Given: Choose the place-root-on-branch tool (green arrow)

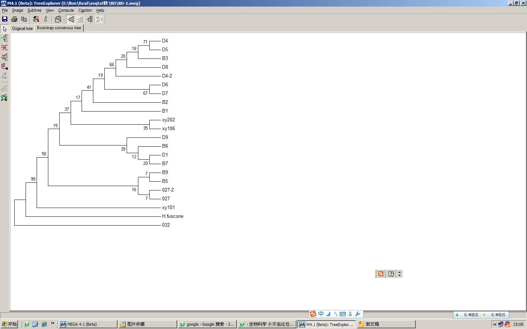Looking at the screenshot, I should pos(5,38).
